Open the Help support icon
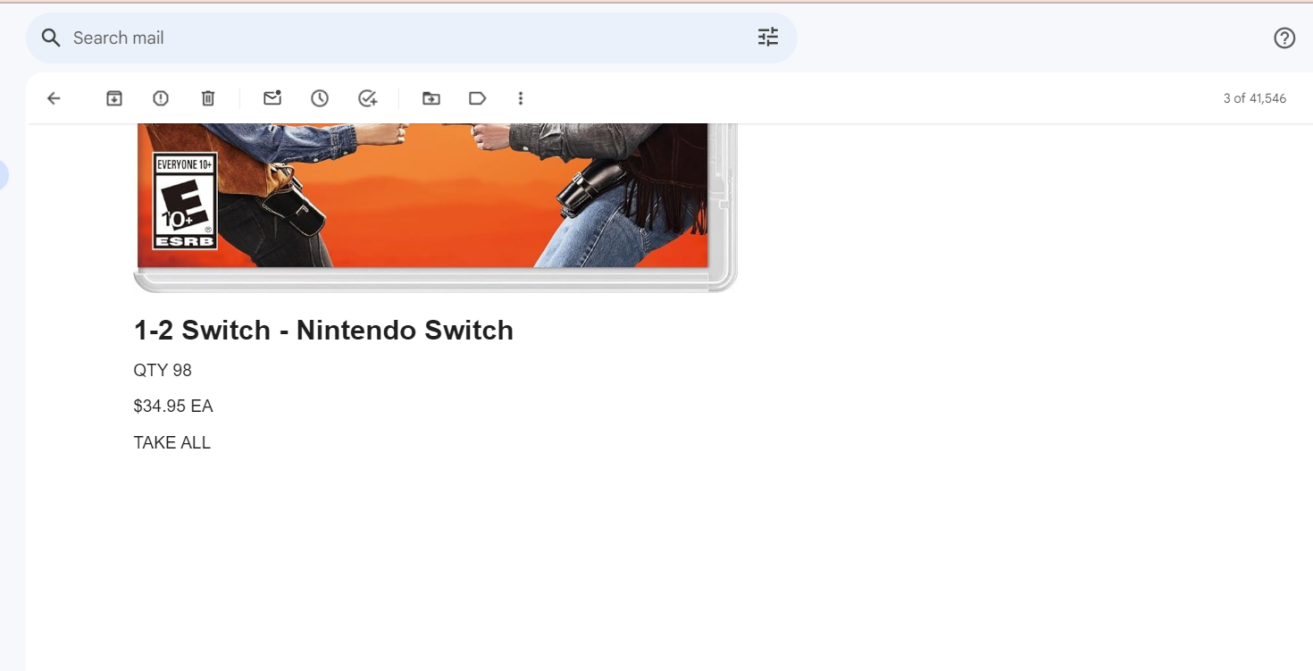This screenshot has width=1313, height=671. tap(1284, 38)
